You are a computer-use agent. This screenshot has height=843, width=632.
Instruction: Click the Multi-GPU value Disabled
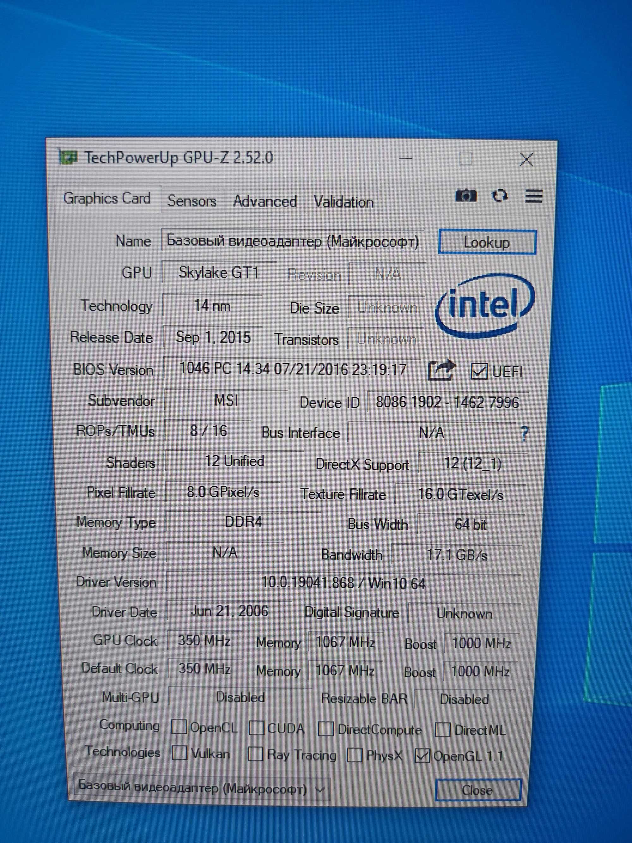[240, 697]
